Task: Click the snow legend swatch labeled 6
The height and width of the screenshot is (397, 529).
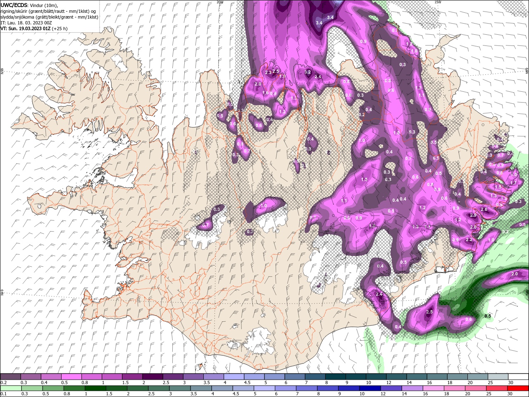Action: pyautogui.click(x=295, y=377)
